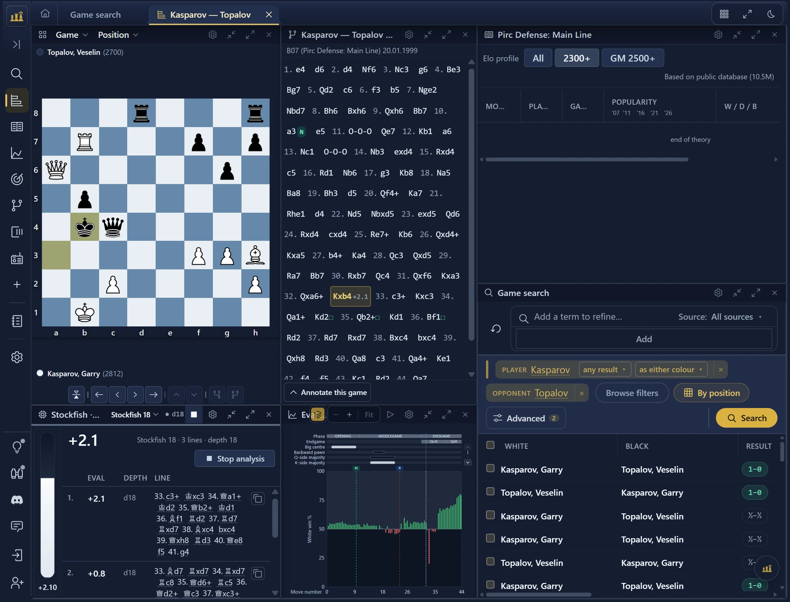The width and height of the screenshot is (790, 602).
Task: Open the as either colour dropdown
Action: (671, 370)
